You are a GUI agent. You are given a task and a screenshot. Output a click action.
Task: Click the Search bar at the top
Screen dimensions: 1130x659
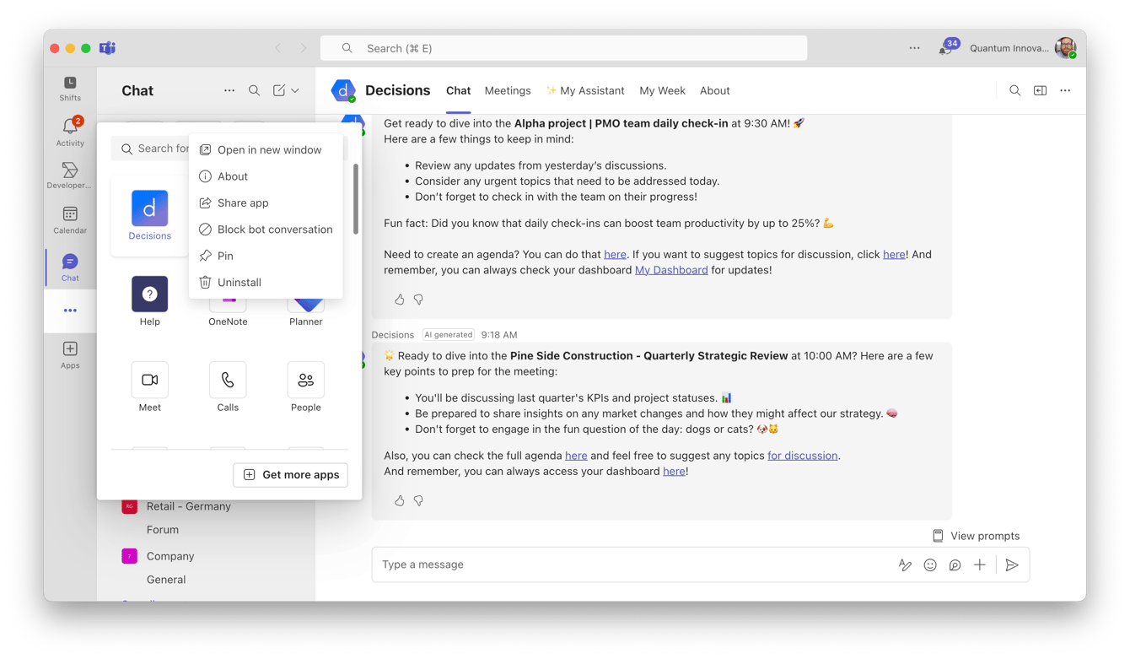(562, 48)
